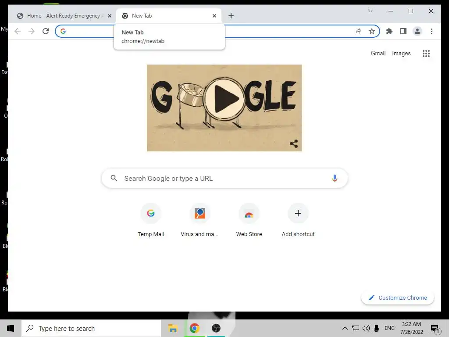
Task: Open the Chrome three-dot menu
Action: 431,31
